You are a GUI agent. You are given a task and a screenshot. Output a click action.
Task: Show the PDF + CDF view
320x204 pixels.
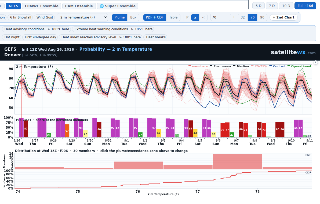click(x=155, y=17)
